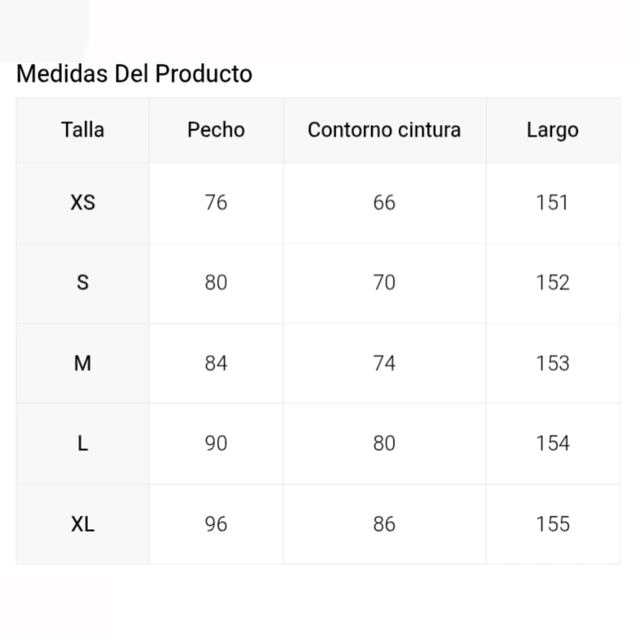Image resolution: width=636 pixels, height=636 pixels.
Task: Select the S Largo value 152
Action: click(x=553, y=283)
